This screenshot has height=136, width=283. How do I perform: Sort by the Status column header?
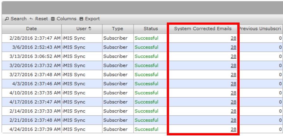click(x=151, y=29)
